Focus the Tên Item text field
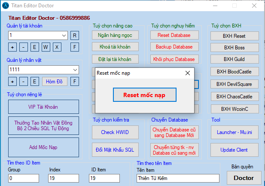 pyautogui.click(x=178, y=178)
